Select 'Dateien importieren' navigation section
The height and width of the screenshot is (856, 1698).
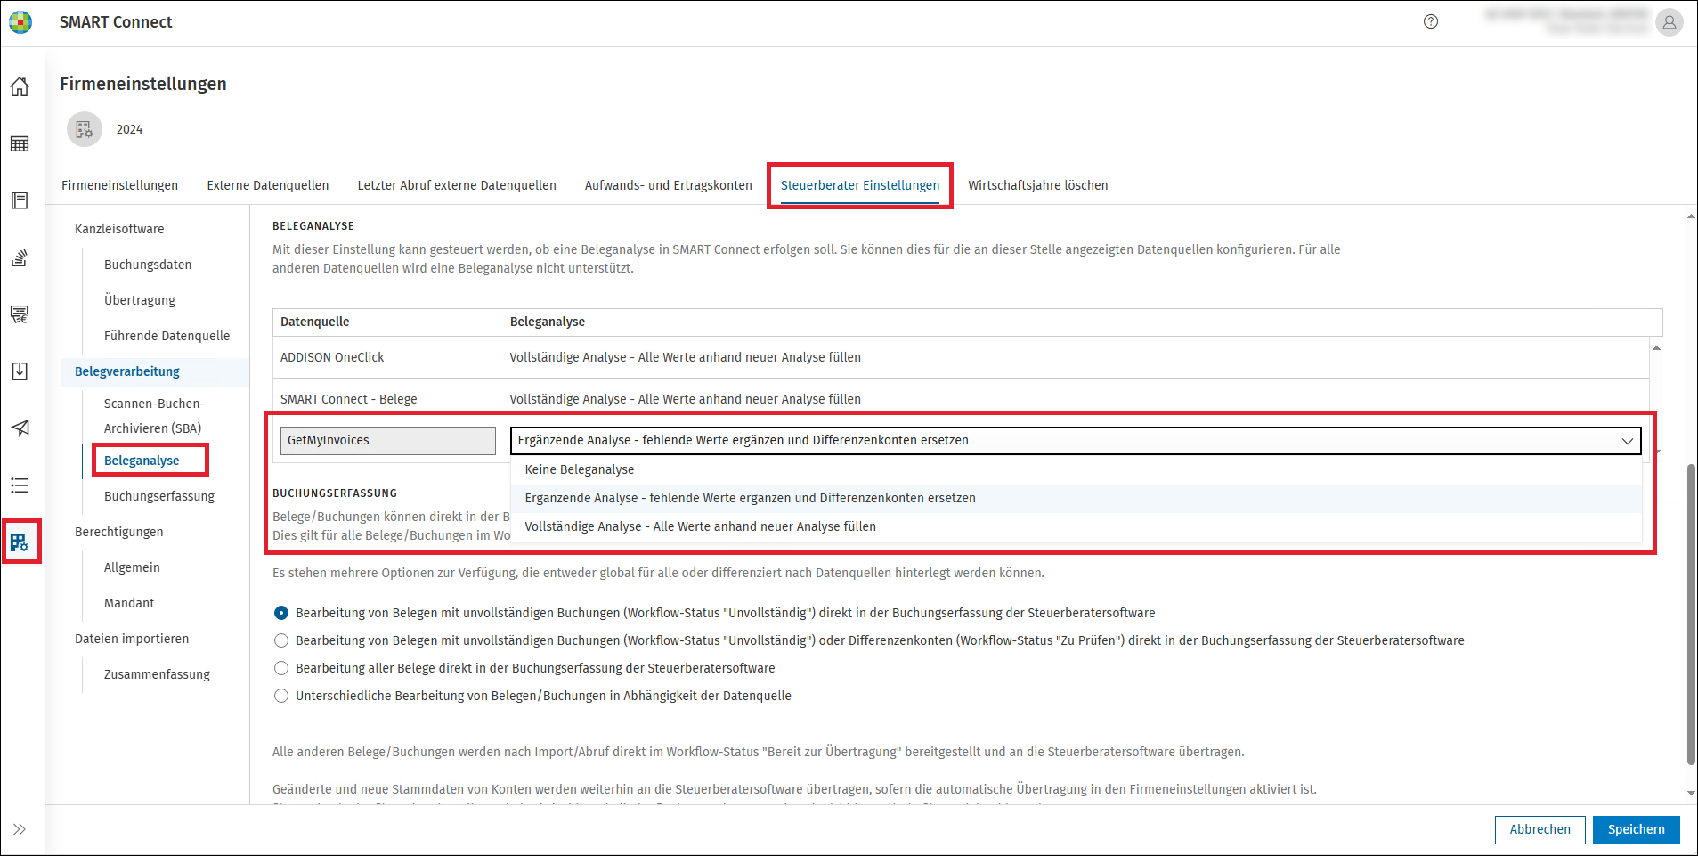tap(132, 639)
